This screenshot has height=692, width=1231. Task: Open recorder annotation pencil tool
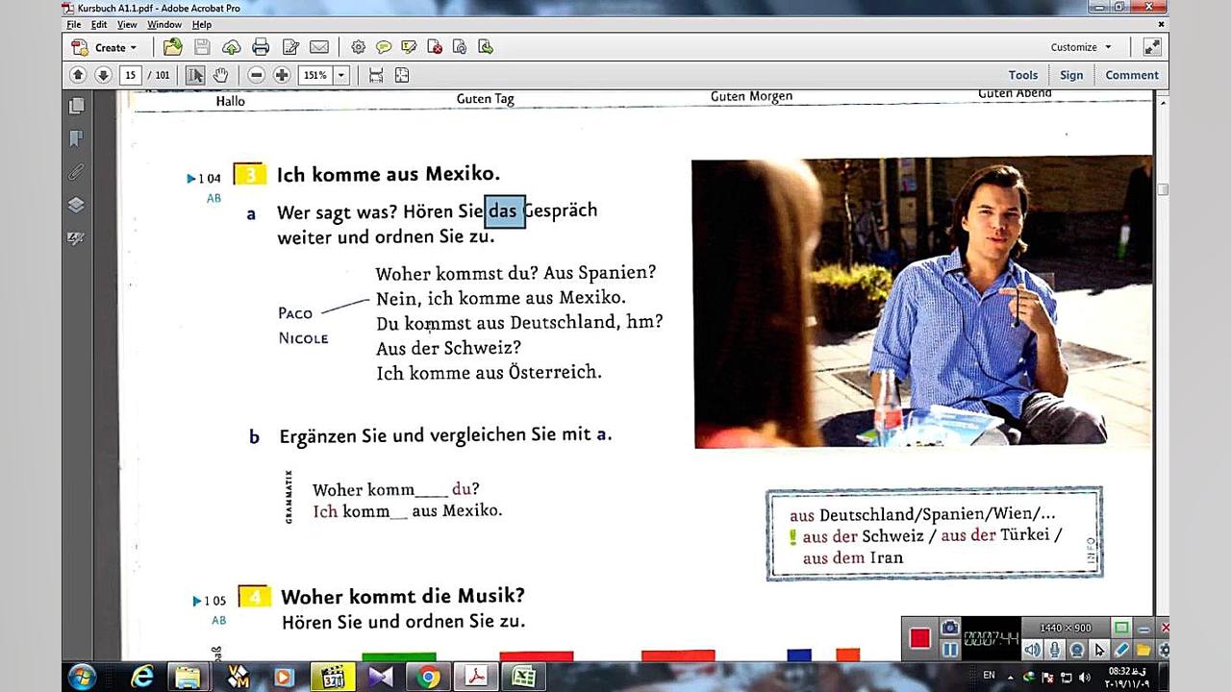1121,650
